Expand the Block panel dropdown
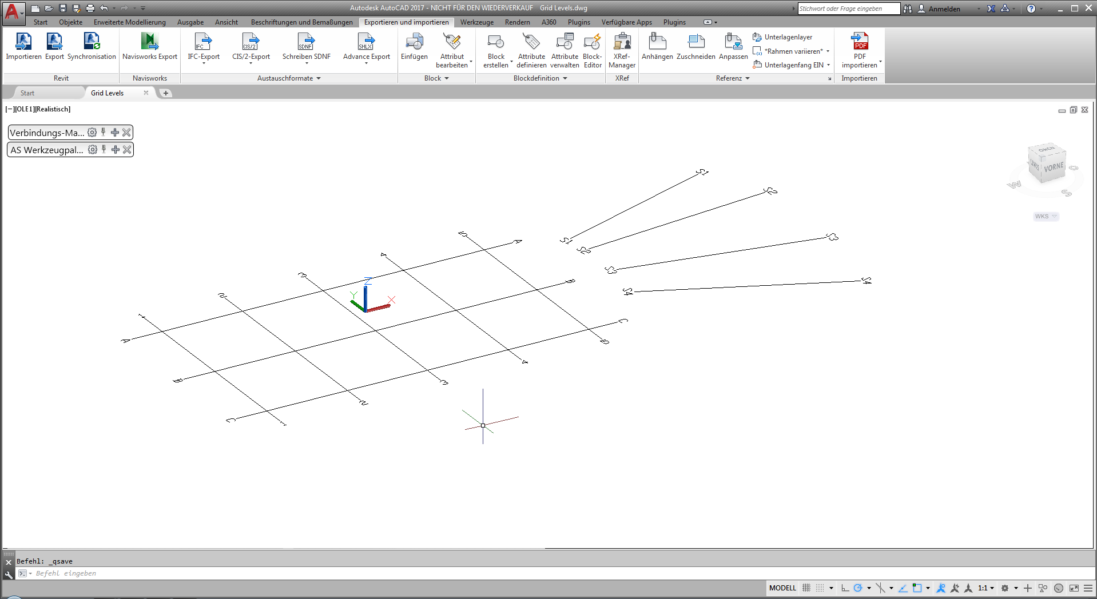This screenshot has width=1097, height=599. [436, 78]
